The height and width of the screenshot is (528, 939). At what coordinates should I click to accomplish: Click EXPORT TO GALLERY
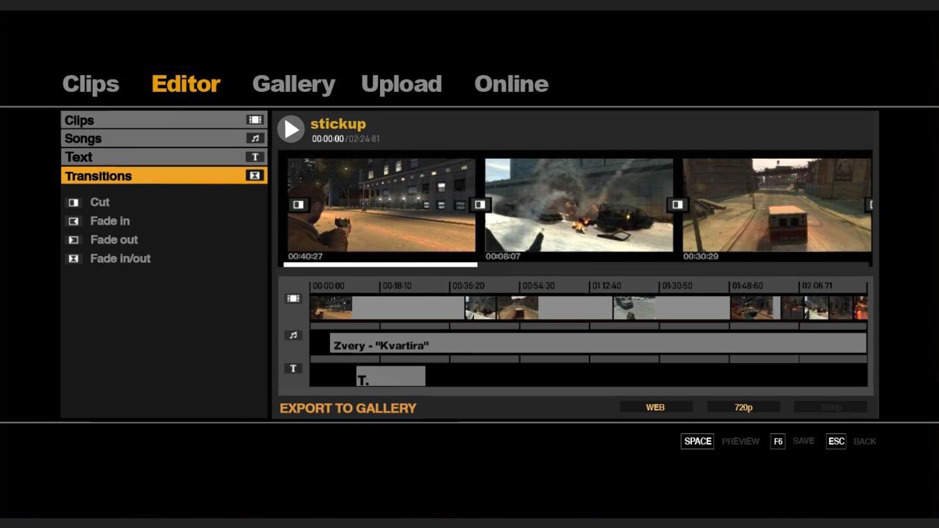(x=348, y=408)
